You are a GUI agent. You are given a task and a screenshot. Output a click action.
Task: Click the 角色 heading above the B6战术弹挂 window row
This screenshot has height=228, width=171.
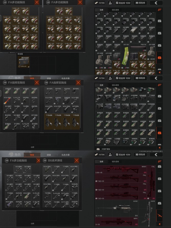pos(17,154)
